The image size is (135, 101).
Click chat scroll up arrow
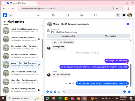click(x=131, y=41)
